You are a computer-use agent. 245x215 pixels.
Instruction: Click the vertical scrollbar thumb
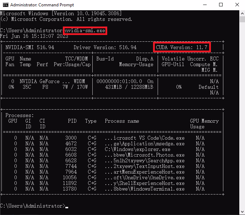[x=242, y=19]
